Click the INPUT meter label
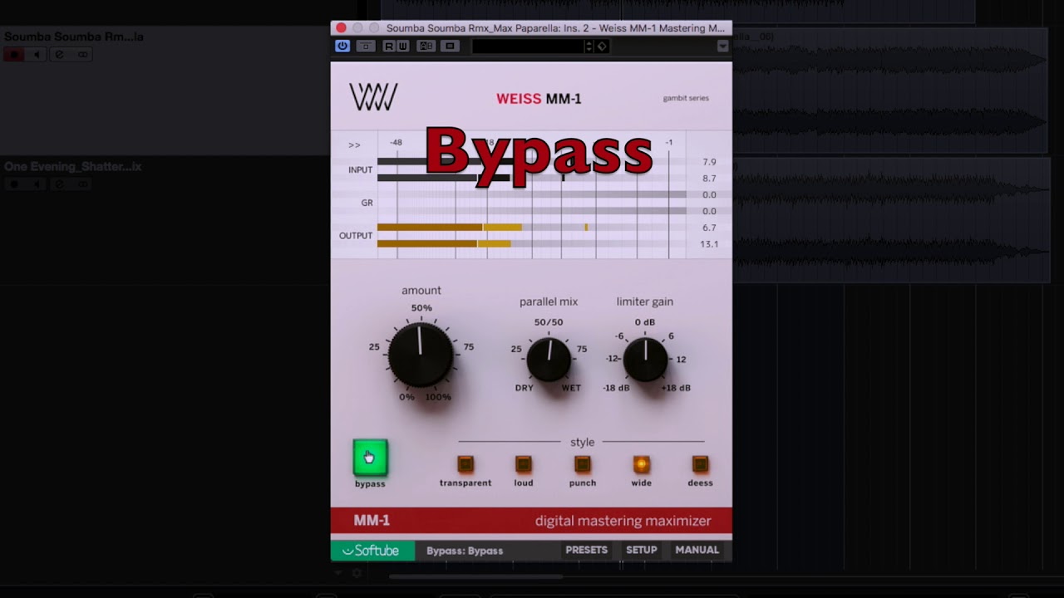The height and width of the screenshot is (598, 1064). [x=360, y=170]
